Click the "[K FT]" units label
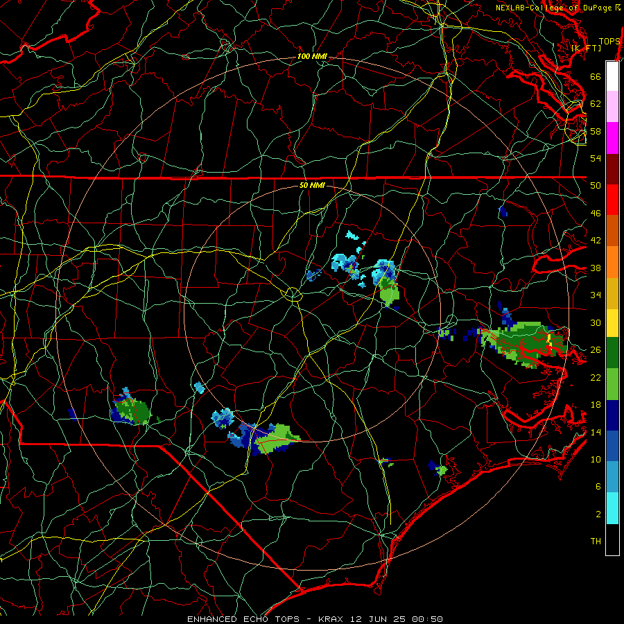Screen dimensions: 624x624 (x=586, y=48)
